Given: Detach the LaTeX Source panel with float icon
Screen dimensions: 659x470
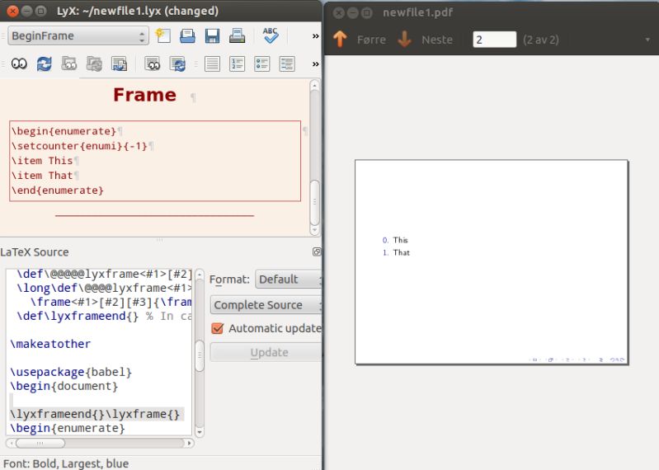Looking at the screenshot, I should [317, 251].
